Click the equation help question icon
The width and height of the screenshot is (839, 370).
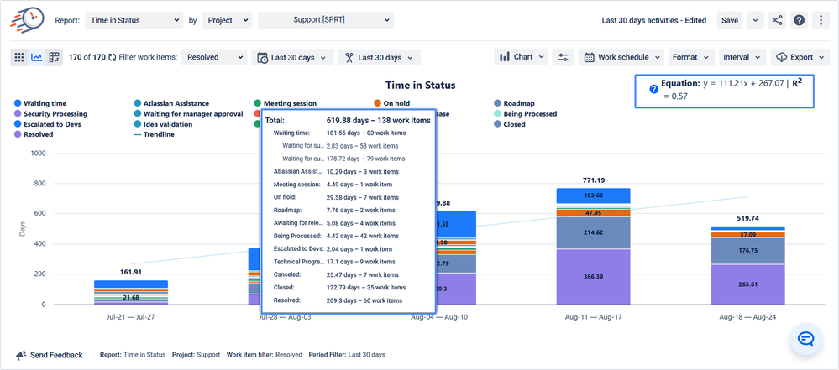653,90
